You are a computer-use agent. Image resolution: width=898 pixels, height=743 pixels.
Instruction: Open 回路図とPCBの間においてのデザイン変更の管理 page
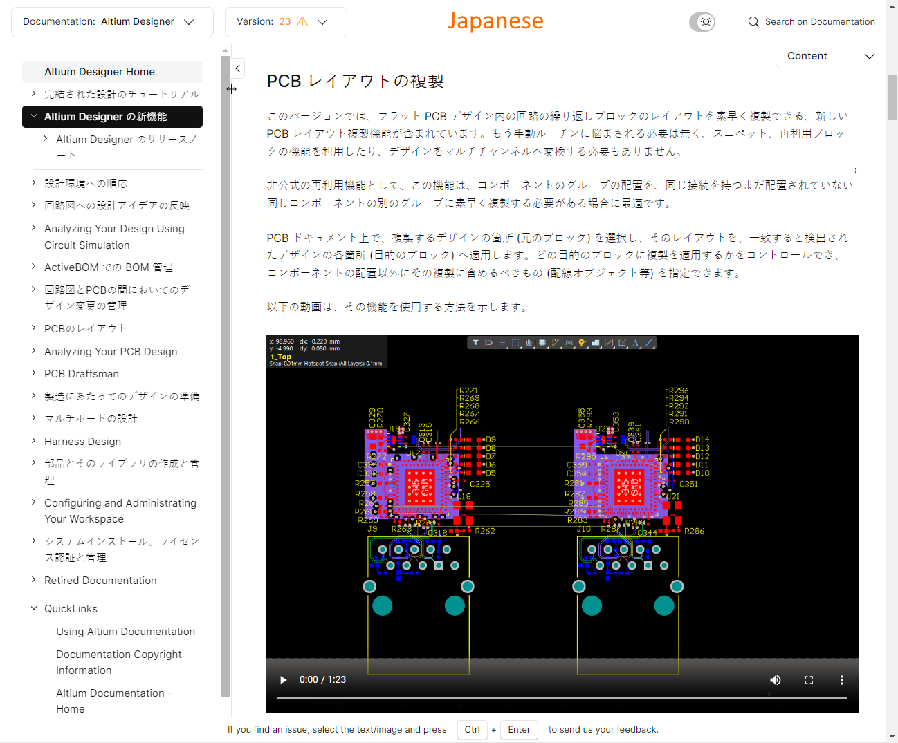pos(117,298)
